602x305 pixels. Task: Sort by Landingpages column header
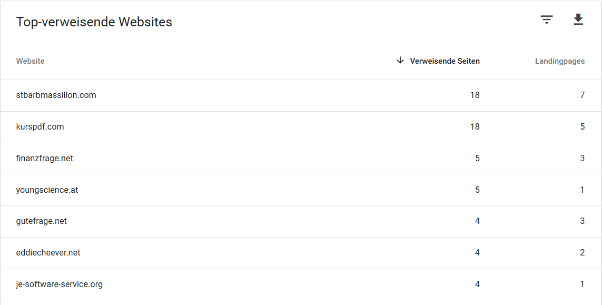click(x=560, y=61)
